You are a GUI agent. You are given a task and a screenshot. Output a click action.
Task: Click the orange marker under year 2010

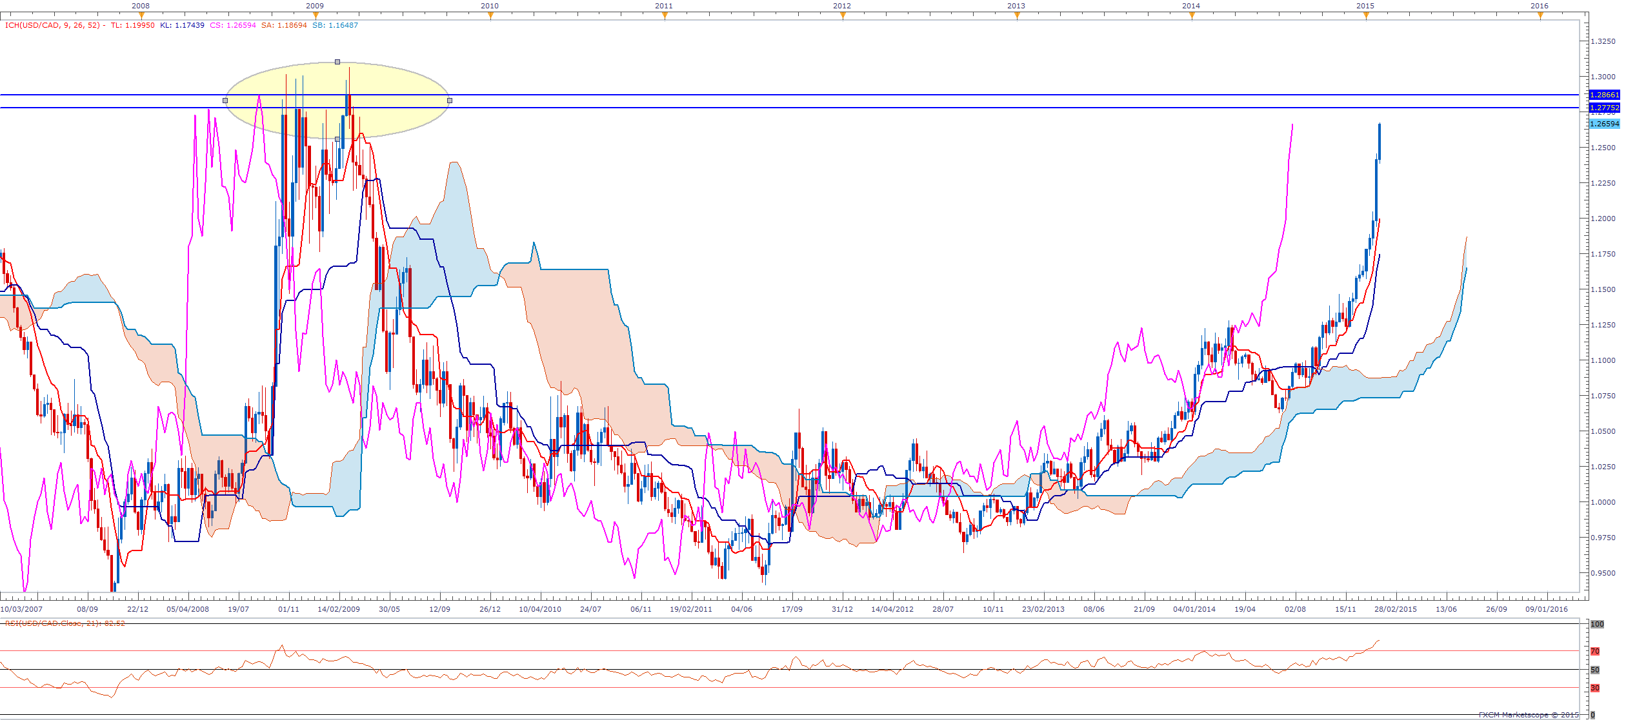[490, 16]
